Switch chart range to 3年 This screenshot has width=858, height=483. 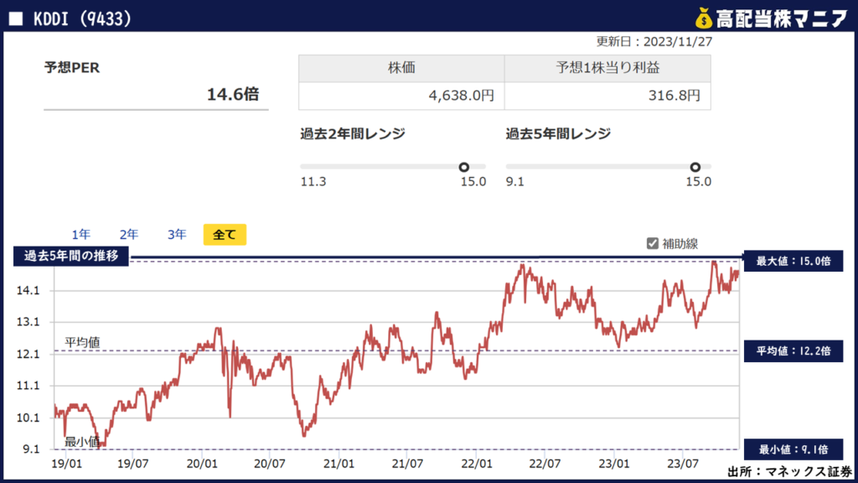click(x=177, y=235)
